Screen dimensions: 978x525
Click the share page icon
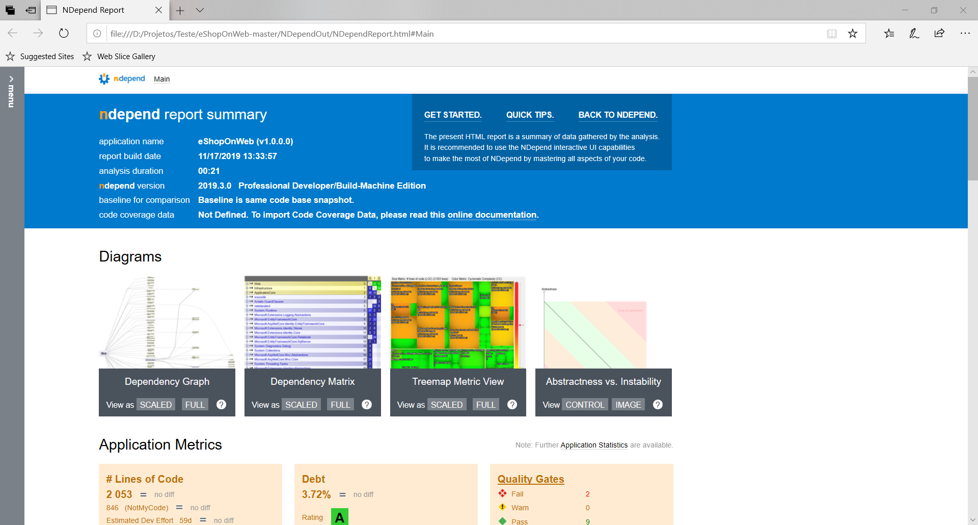click(939, 34)
